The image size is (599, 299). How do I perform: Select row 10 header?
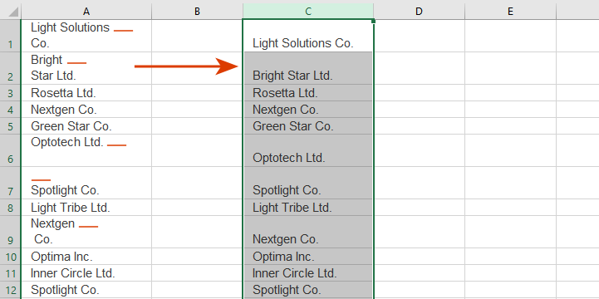pyautogui.click(x=10, y=257)
